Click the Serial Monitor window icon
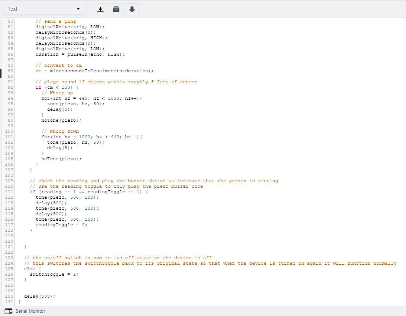The height and width of the screenshot is (316, 406). click(8, 311)
